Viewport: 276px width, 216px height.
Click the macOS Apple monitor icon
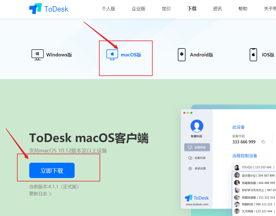click(x=112, y=55)
